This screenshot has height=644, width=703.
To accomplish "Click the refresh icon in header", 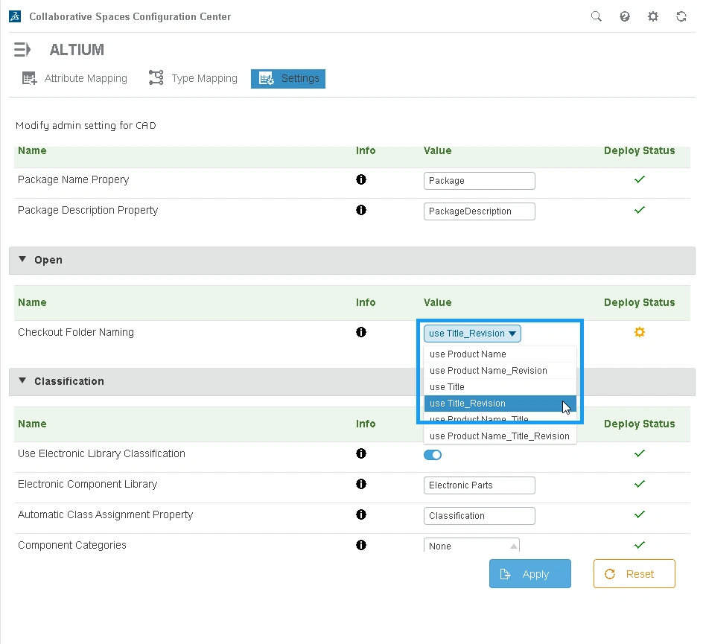I will tap(681, 16).
